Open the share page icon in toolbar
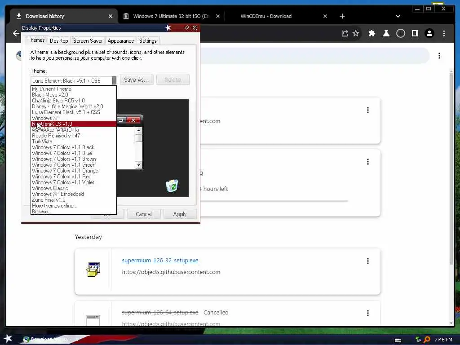Image resolution: width=460 pixels, height=345 pixels. [x=345, y=33]
